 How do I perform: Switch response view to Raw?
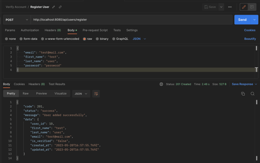pyautogui.click(x=26, y=94)
